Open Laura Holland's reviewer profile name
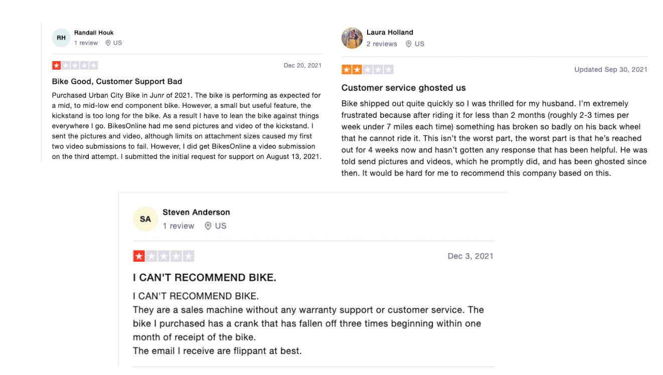The image size is (663, 375). [390, 33]
